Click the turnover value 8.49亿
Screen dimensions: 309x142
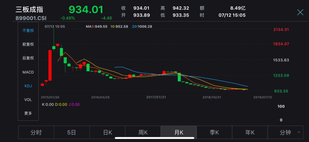[238, 8]
